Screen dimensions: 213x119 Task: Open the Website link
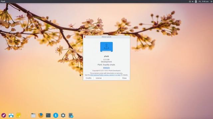pos(106,68)
